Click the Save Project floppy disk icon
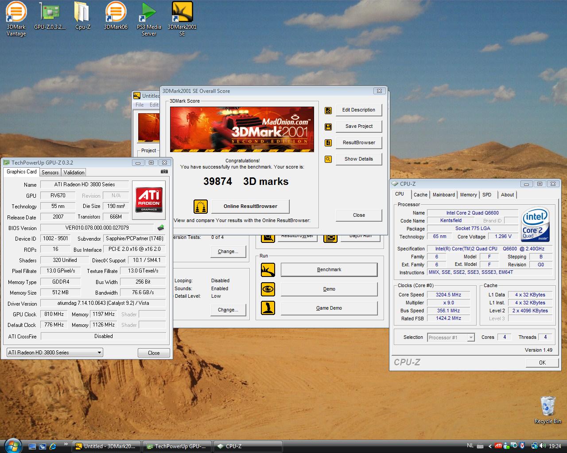Screen dimensions: 567x453 328,127
